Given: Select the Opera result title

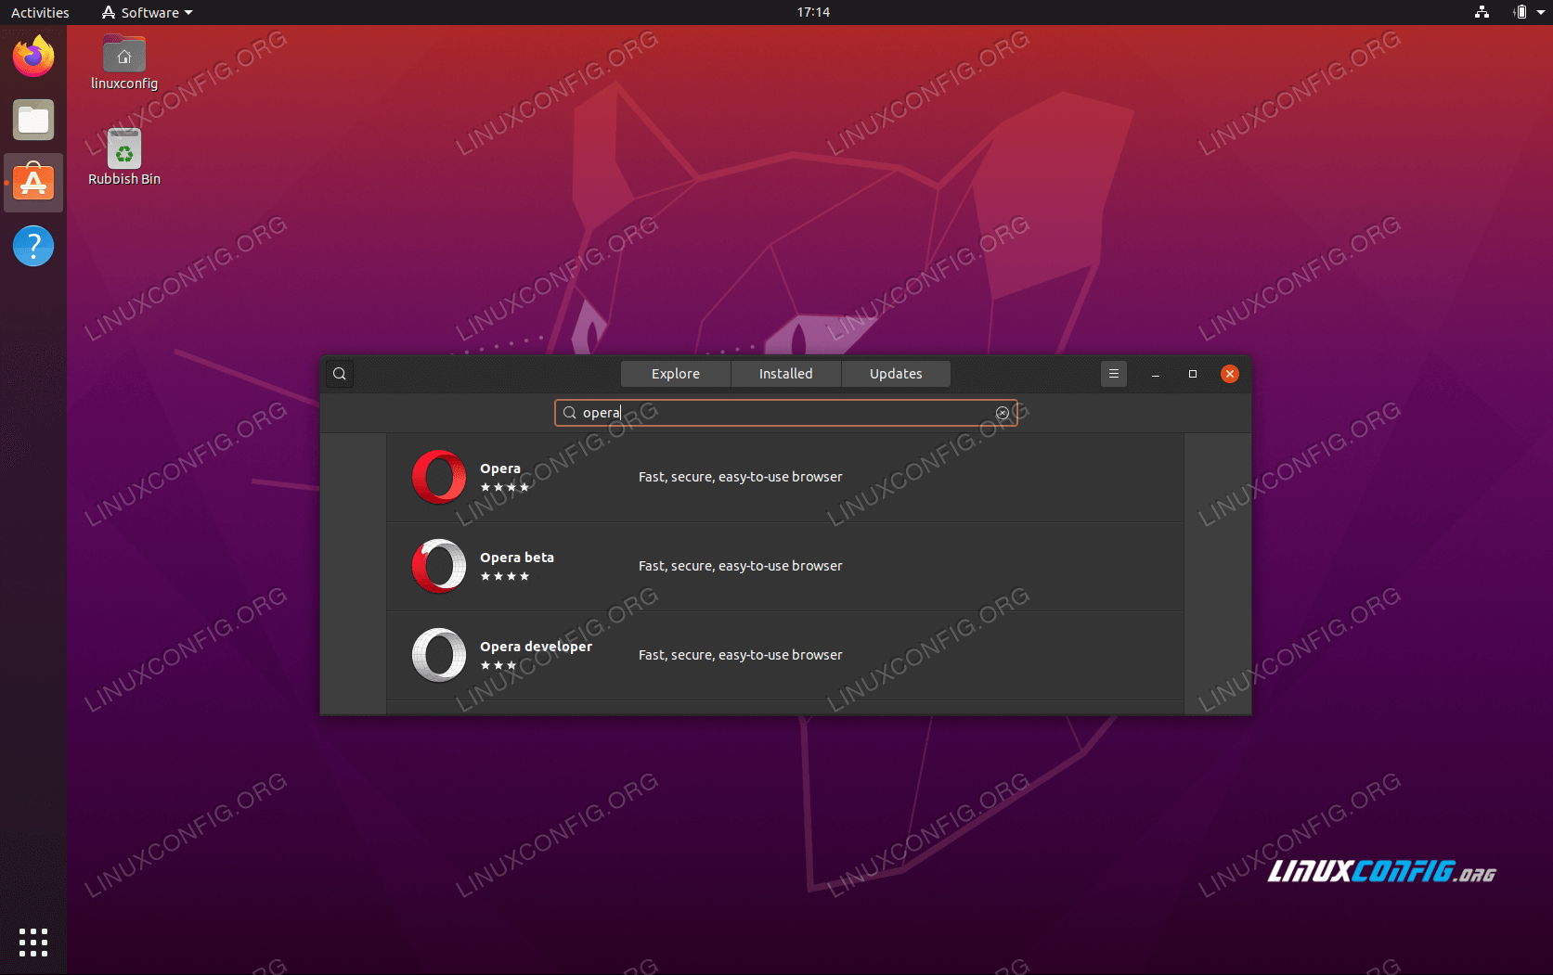Looking at the screenshot, I should click(x=500, y=468).
